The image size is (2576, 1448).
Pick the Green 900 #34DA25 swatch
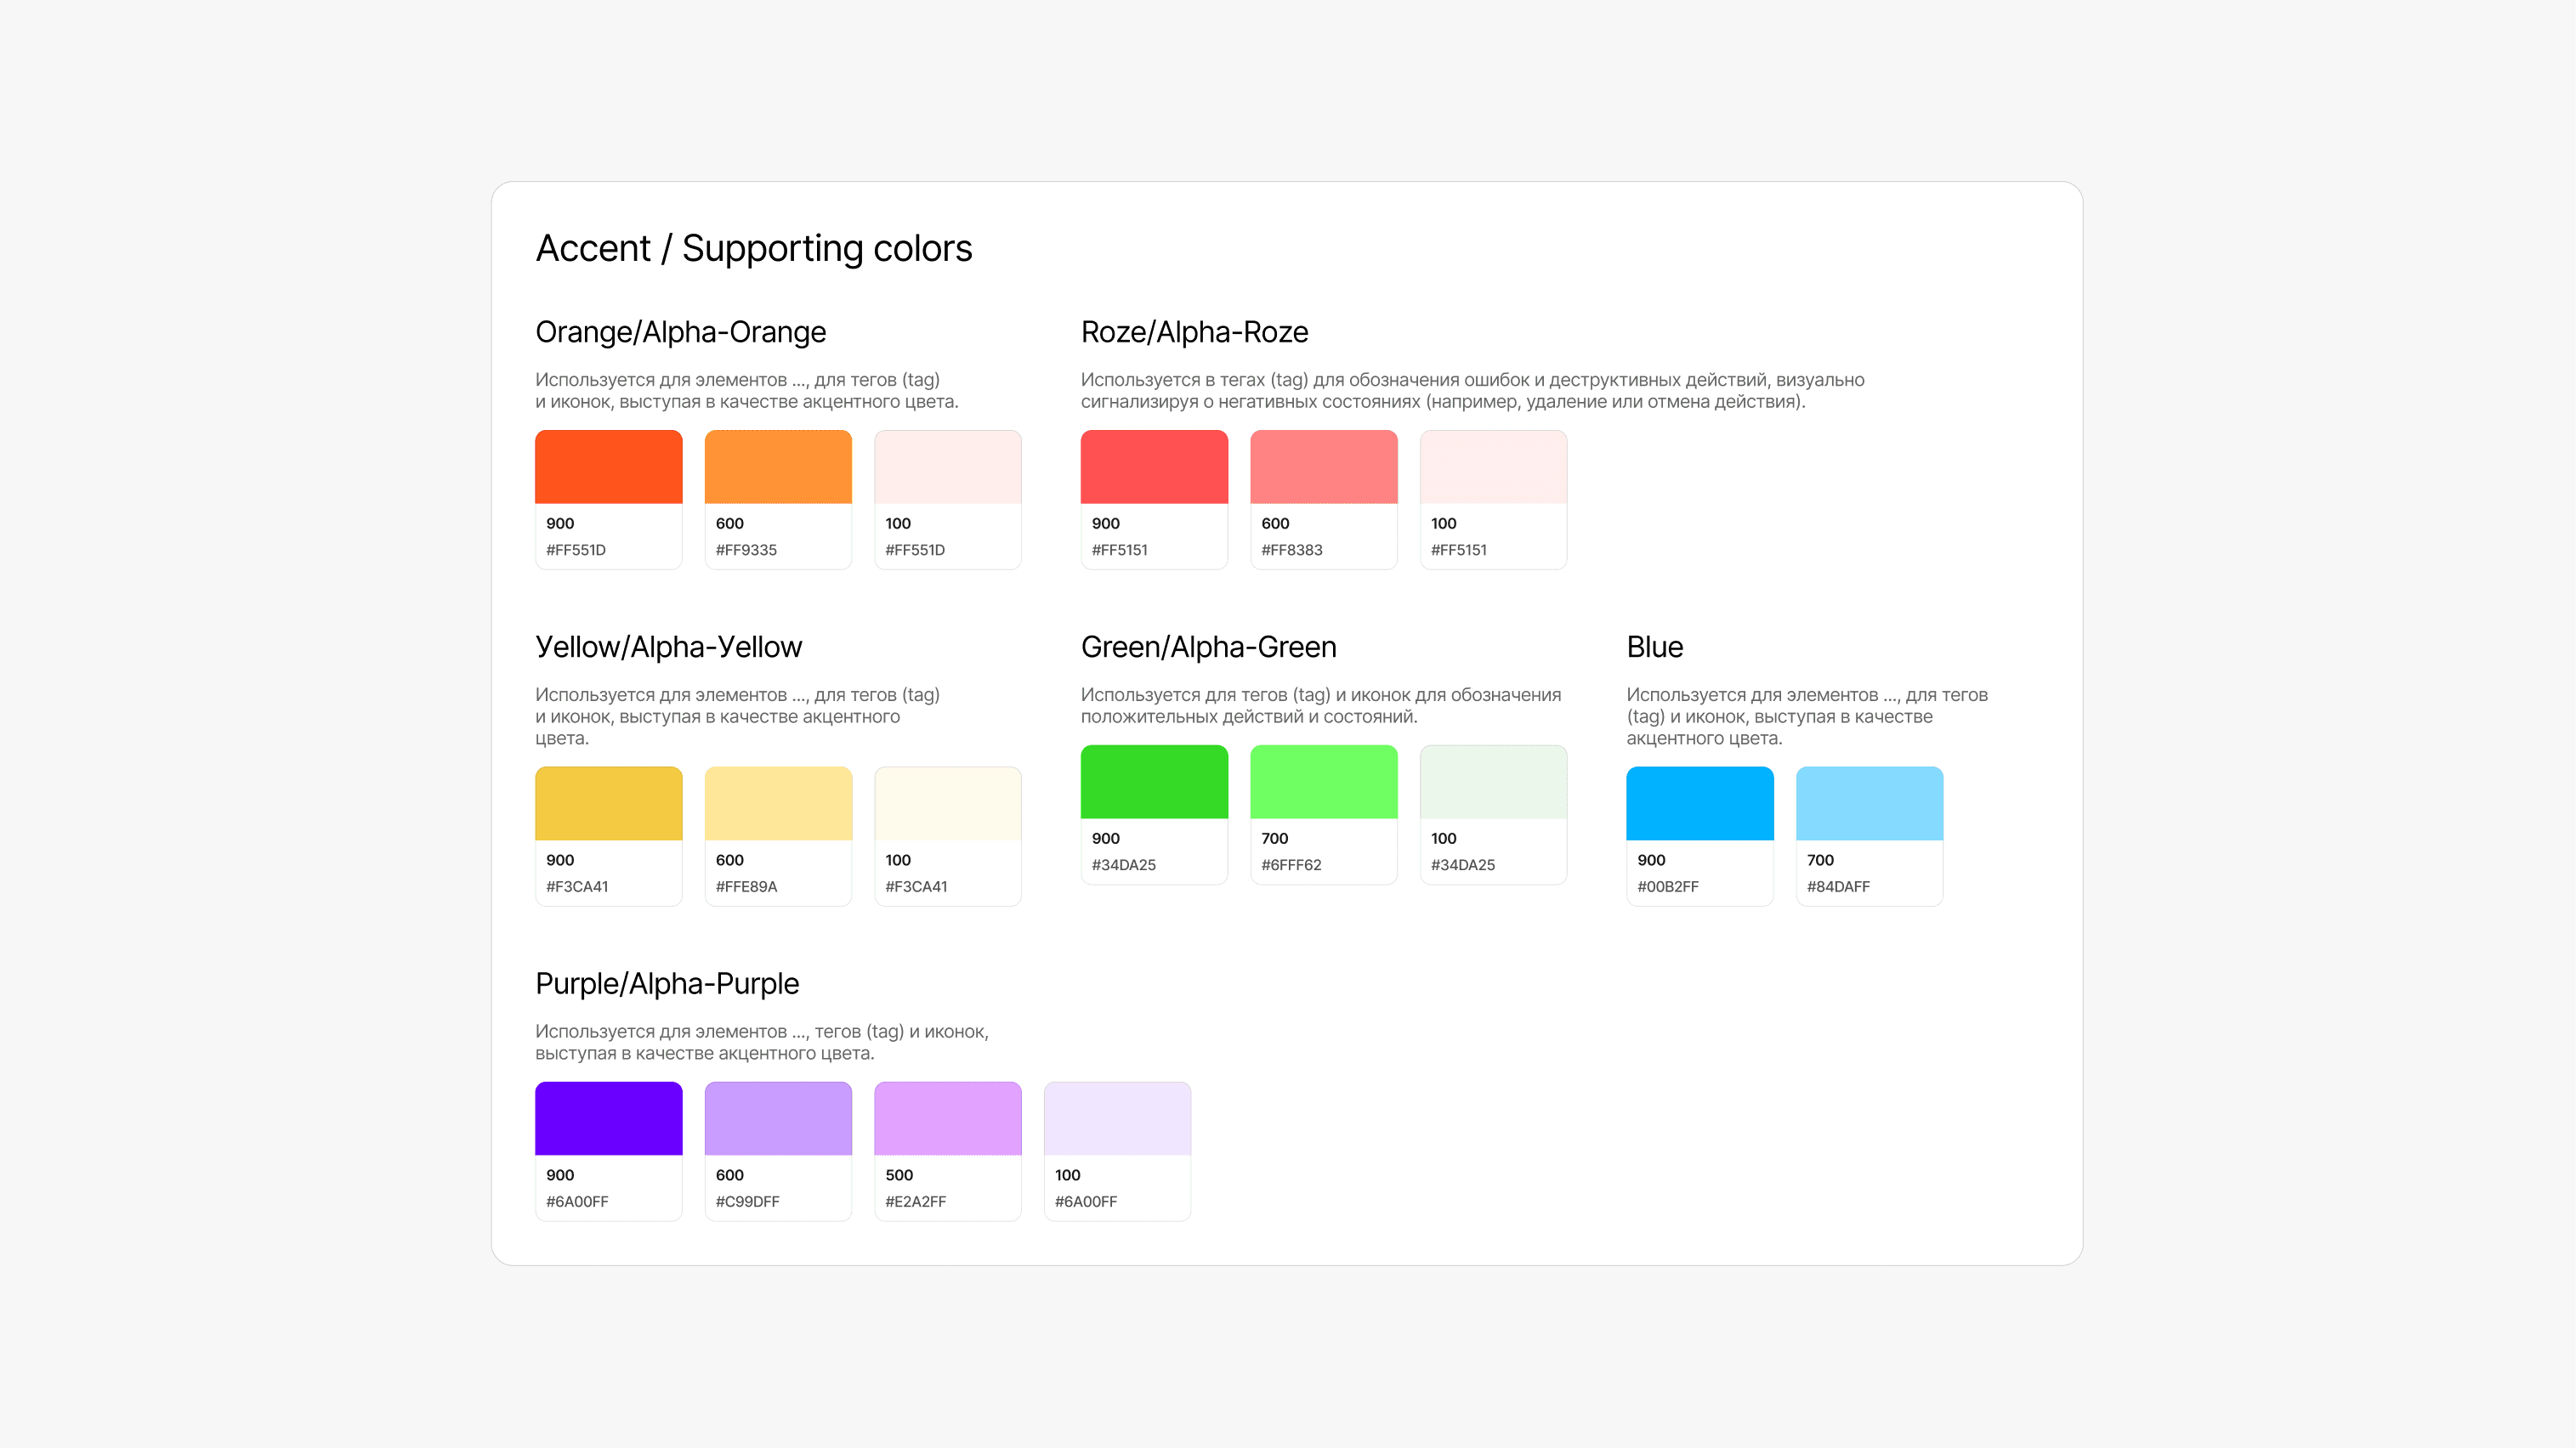pos(1154,814)
